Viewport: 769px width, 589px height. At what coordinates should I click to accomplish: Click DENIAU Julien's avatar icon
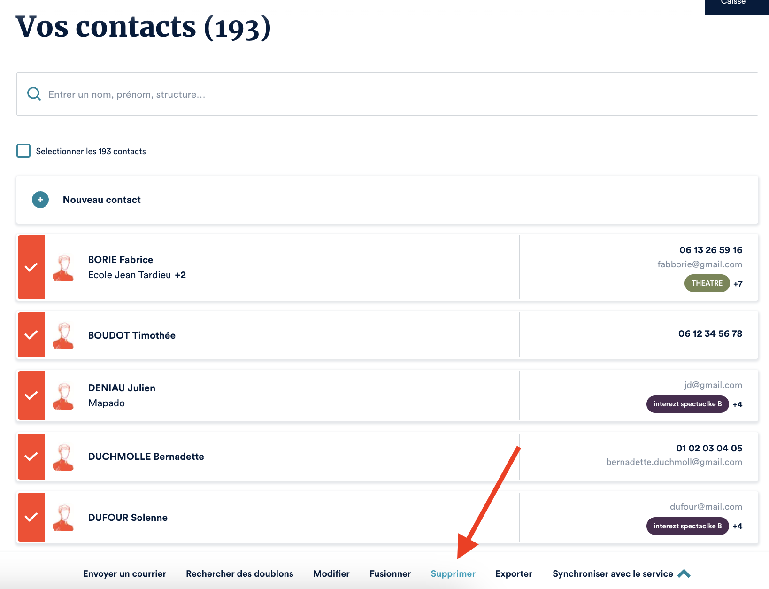click(63, 395)
